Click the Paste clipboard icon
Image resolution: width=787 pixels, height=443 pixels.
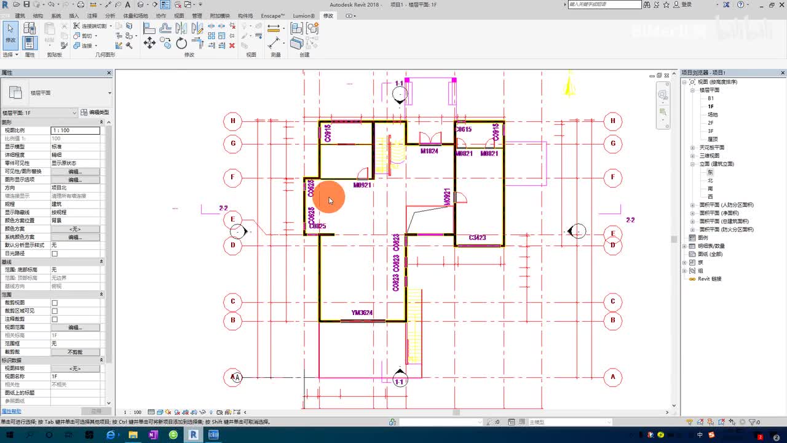click(50, 29)
